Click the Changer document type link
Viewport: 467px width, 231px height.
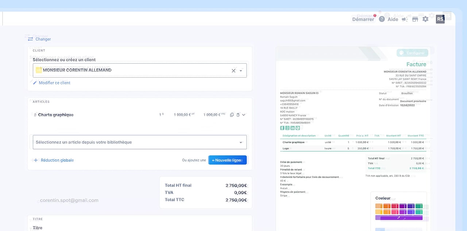point(39,39)
